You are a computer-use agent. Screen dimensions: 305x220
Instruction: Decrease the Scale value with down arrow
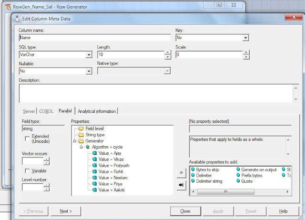246,57
